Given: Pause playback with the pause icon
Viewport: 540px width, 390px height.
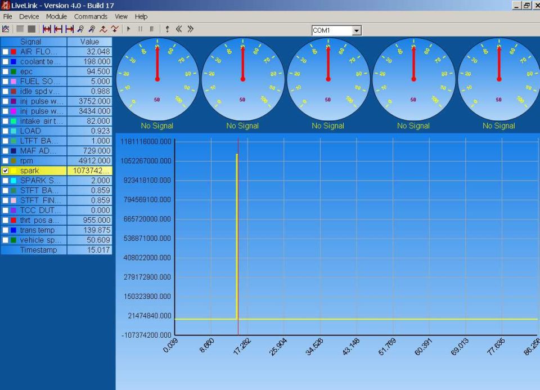Looking at the screenshot, I should [x=140, y=29].
